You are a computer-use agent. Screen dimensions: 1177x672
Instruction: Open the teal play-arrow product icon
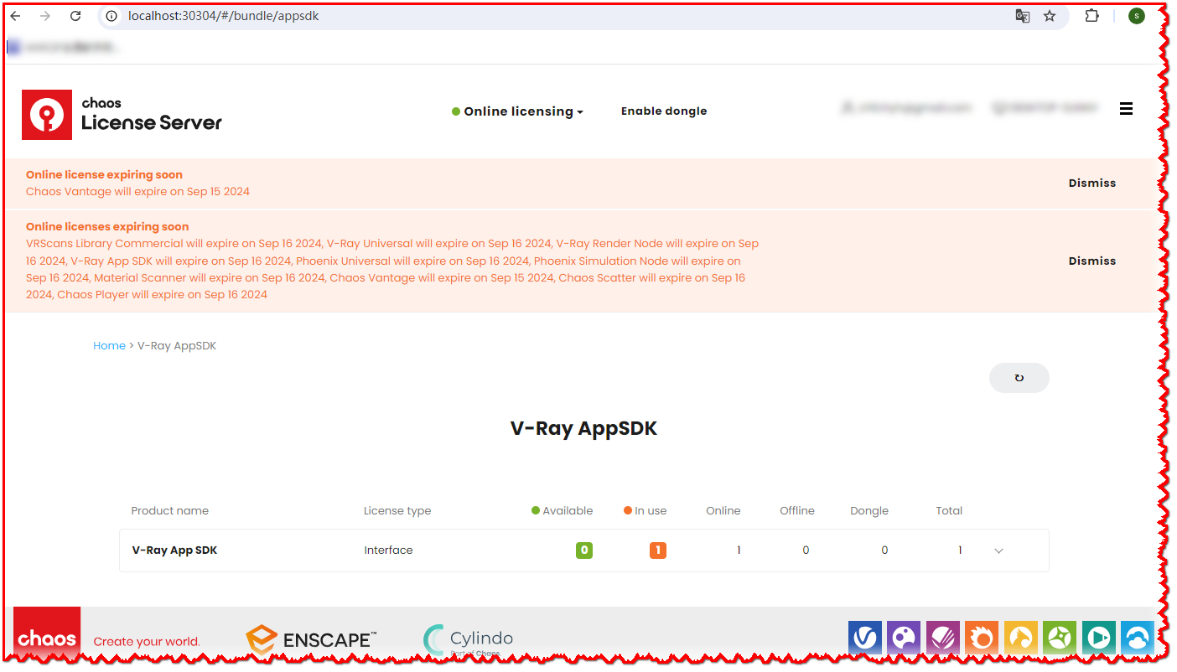pyautogui.click(x=1098, y=638)
